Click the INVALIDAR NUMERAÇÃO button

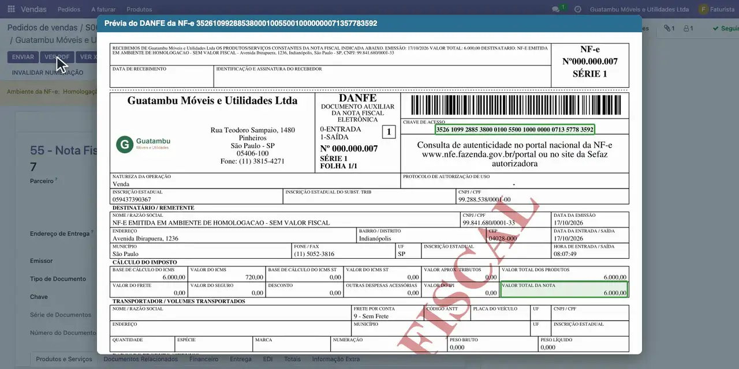click(x=47, y=73)
